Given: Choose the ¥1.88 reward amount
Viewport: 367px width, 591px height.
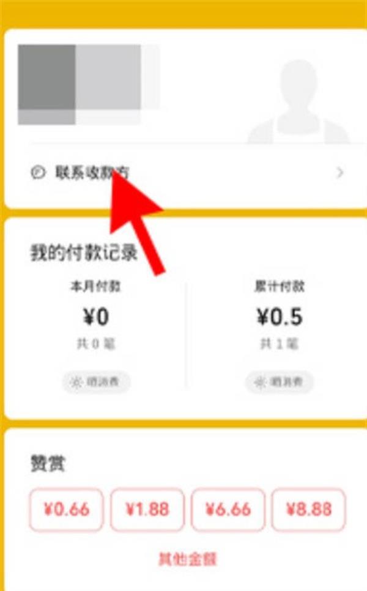Looking at the screenshot, I should [x=147, y=509].
